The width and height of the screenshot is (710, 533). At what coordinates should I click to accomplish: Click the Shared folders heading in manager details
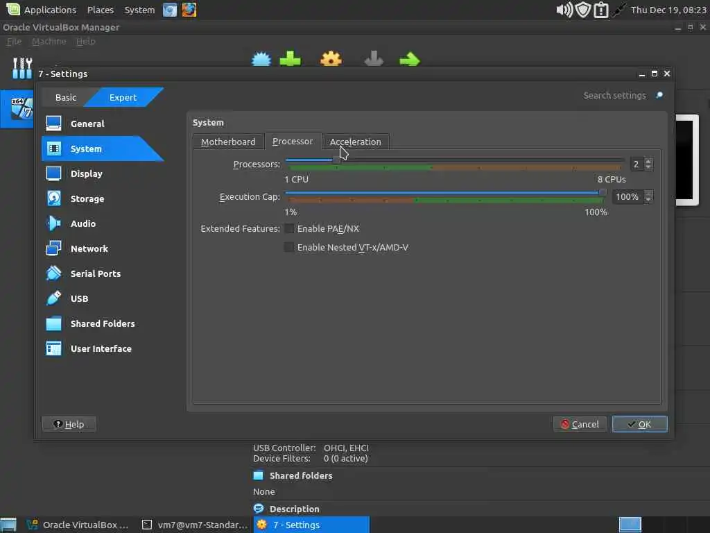pos(301,475)
